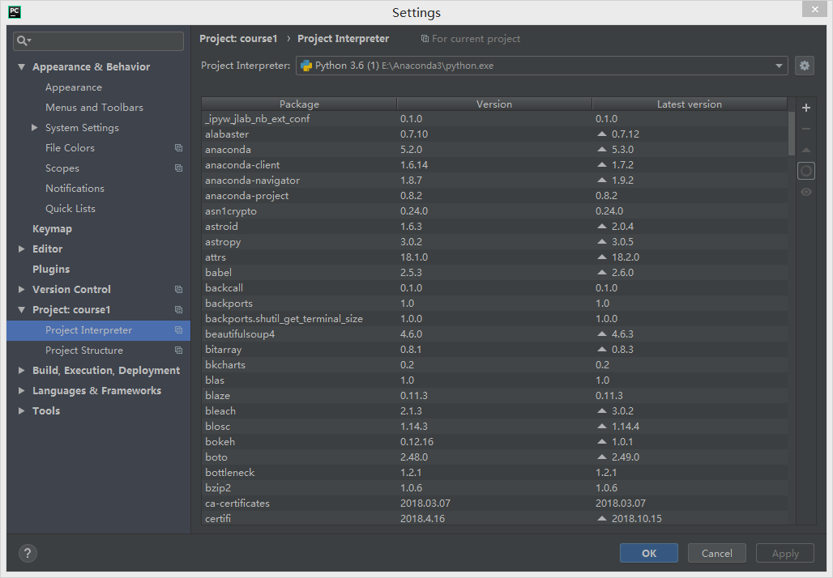This screenshot has width=833, height=578.
Task: Open the Notifications settings page
Action: click(x=75, y=189)
